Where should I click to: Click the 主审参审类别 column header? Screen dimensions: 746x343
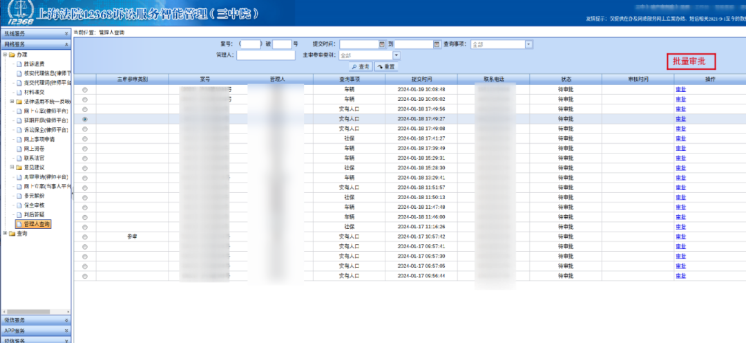pos(133,79)
